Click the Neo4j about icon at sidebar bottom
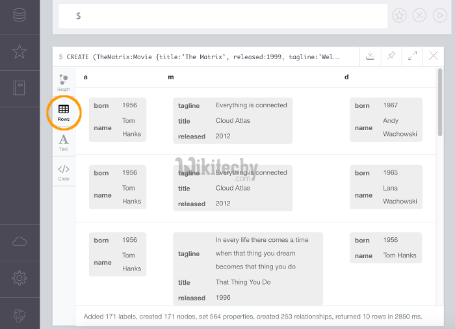 (x=19, y=315)
